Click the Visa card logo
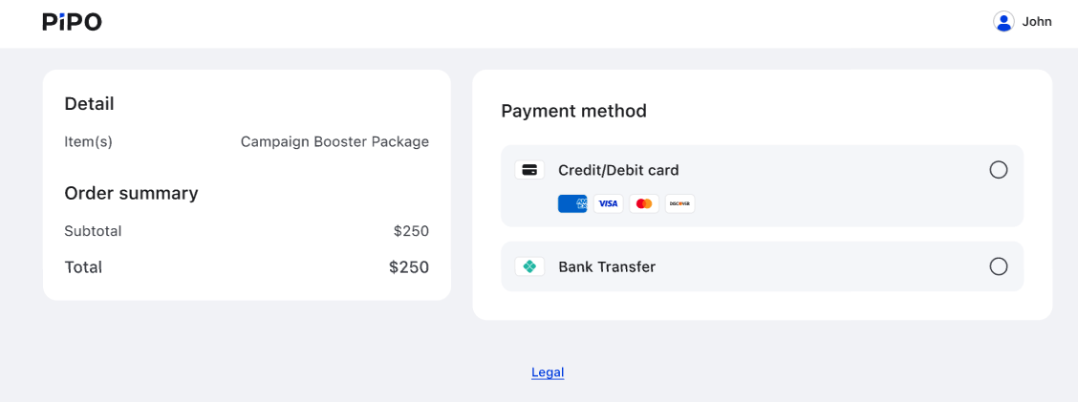Viewport: 1078px width, 402px height. (608, 203)
